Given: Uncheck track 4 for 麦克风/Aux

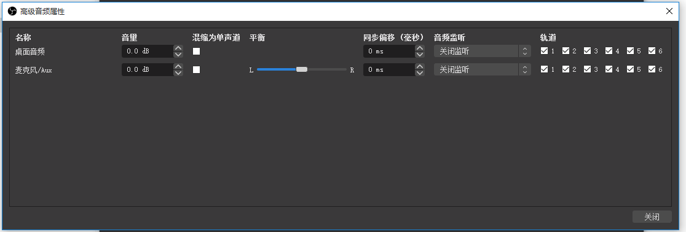Looking at the screenshot, I should pos(609,69).
